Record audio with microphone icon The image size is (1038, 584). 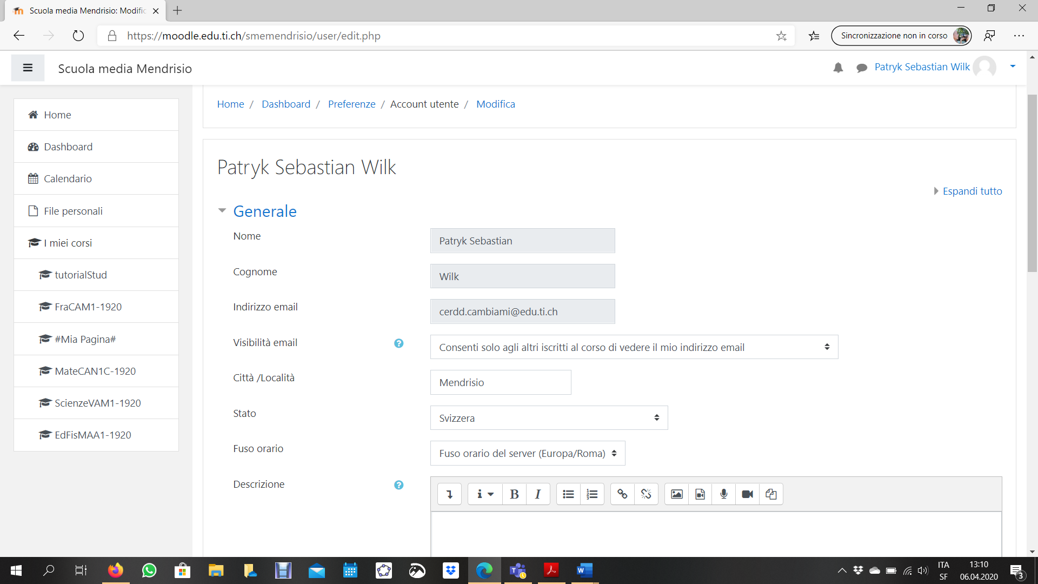(724, 494)
